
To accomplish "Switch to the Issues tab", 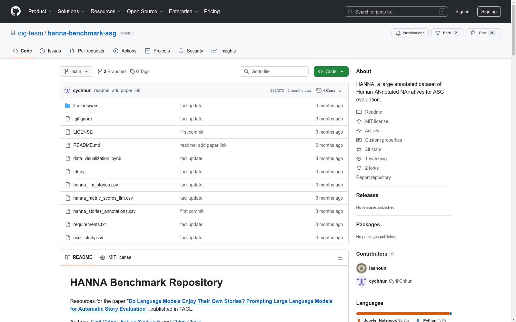I will pos(50,51).
